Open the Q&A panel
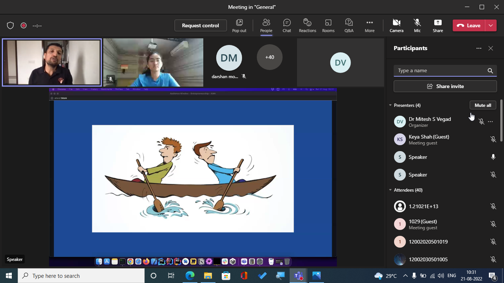This screenshot has height=283, width=504. point(349,25)
